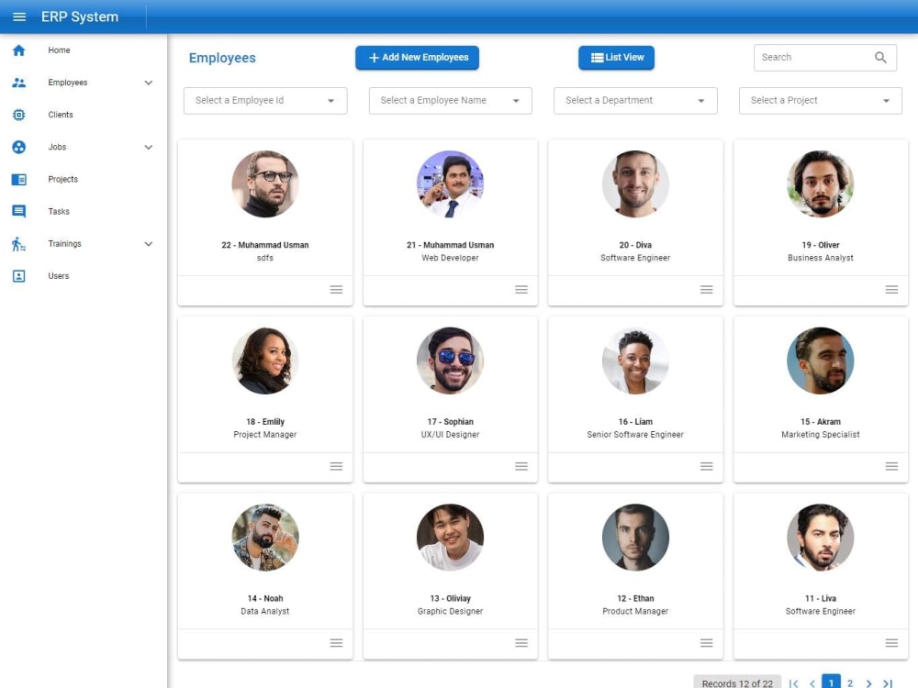The image size is (918, 688).
Task: Open Clients in the sidebar
Action: pos(61,115)
